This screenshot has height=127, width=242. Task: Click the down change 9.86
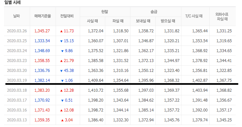tap(67, 51)
